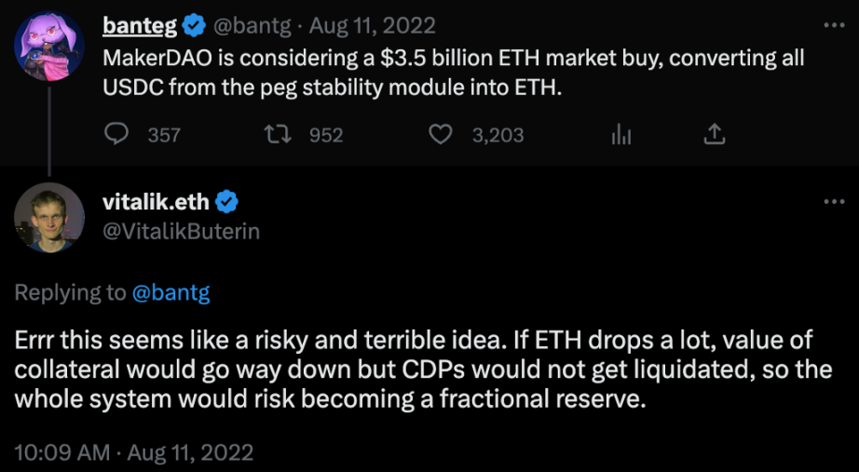The height and width of the screenshot is (472, 859).
Task: Click the reply icon under banteg's tweet
Action: [116, 135]
